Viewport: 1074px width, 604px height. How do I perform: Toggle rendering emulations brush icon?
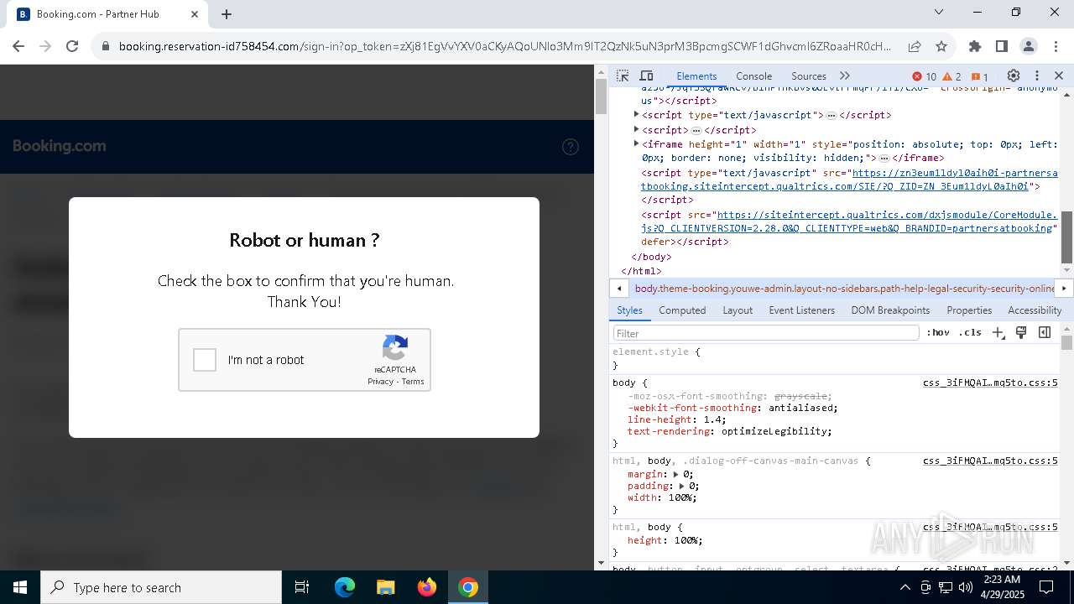tap(1021, 333)
